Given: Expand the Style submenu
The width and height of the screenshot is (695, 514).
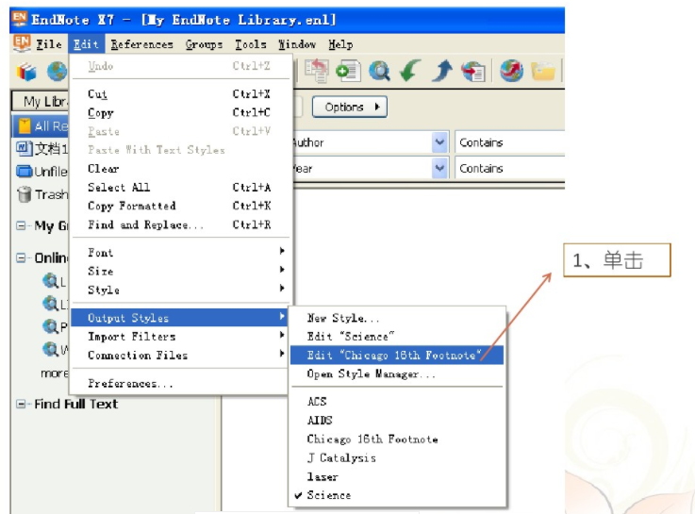Looking at the screenshot, I should [179, 290].
